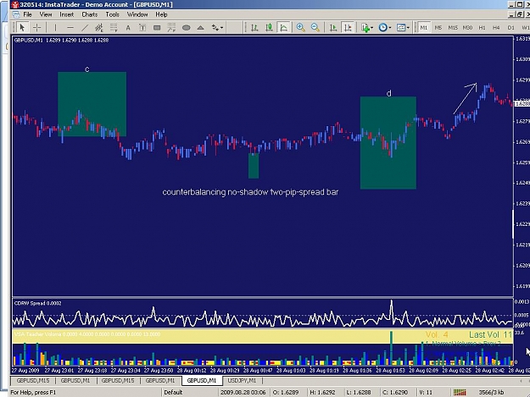The height and width of the screenshot is (397, 530).
Task: Switch to bar chart display
Action: pos(254,28)
